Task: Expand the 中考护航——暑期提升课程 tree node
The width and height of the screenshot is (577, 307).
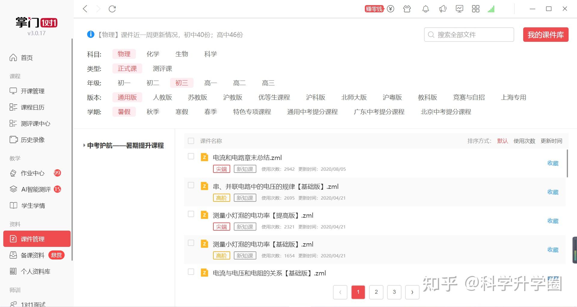Action: [x=84, y=146]
